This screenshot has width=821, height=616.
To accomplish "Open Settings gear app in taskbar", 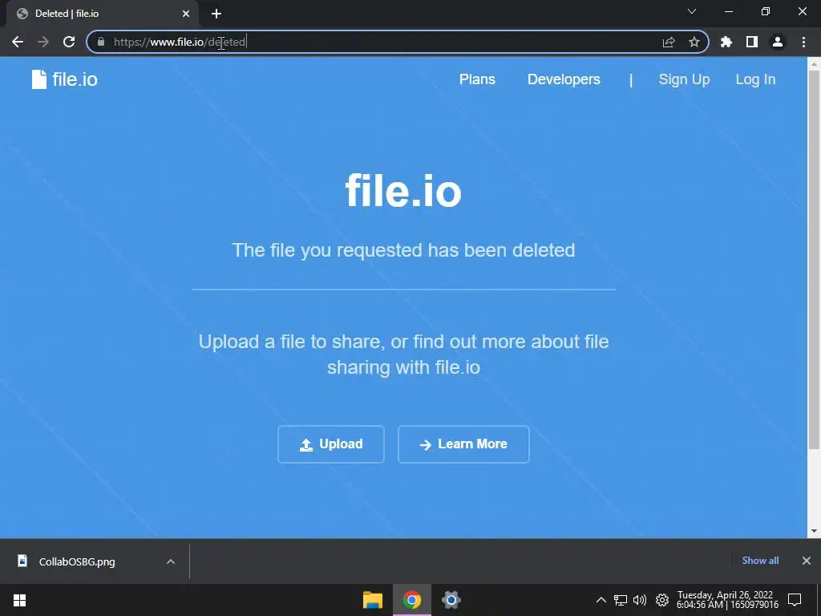I will (451, 600).
